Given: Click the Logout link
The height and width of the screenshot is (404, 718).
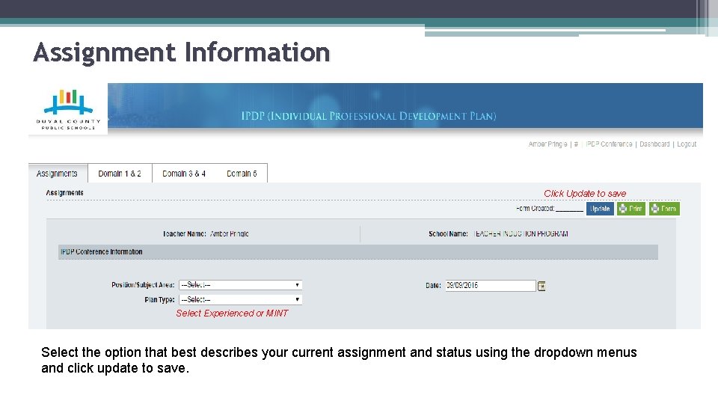Looking at the screenshot, I should 687,144.
